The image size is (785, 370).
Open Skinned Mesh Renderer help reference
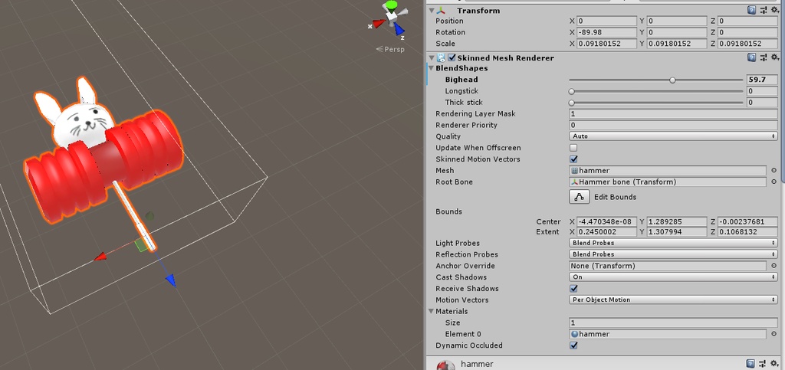click(751, 57)
